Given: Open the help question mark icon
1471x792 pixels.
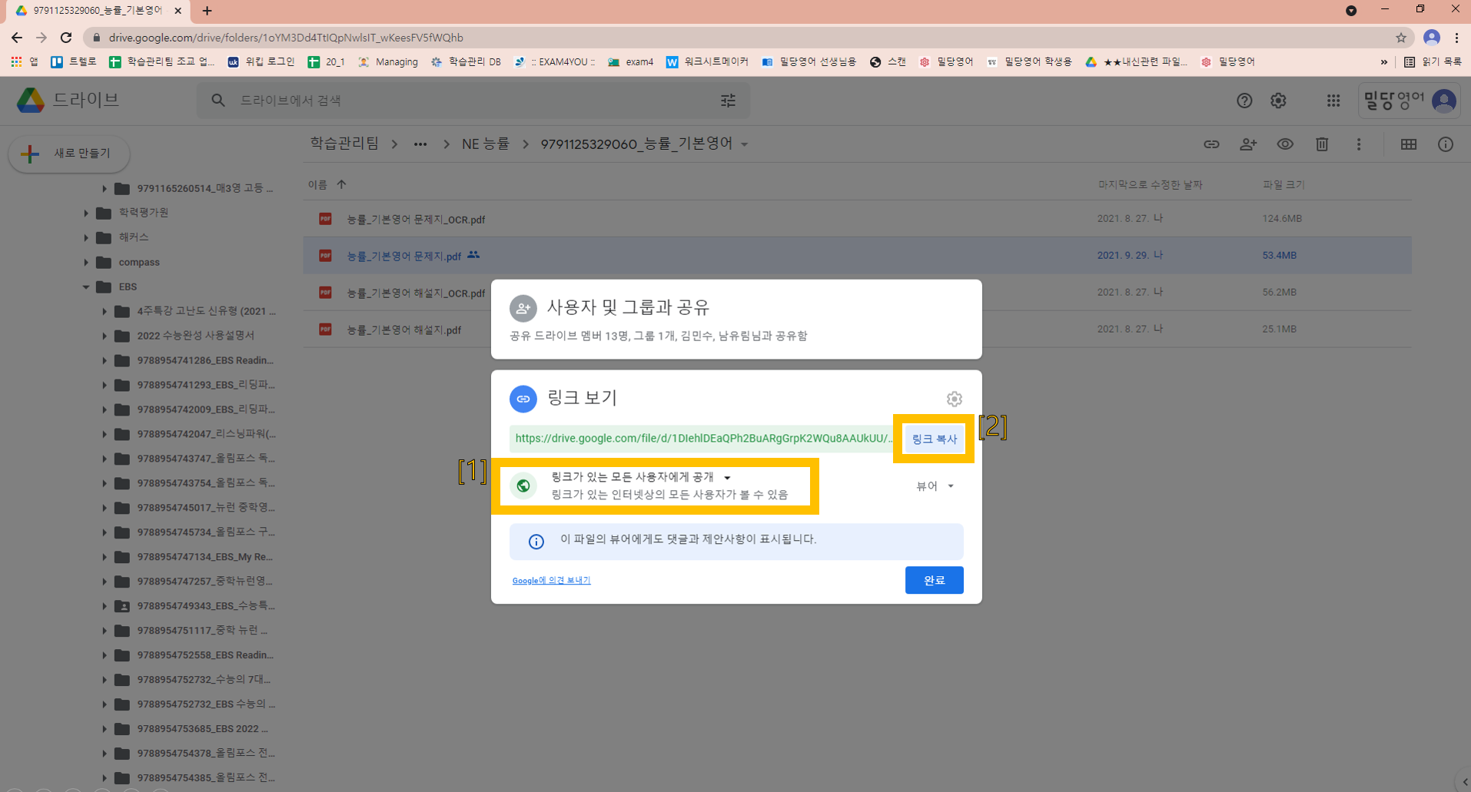Looking at the screenshot, I should (x=1244, y=101).
